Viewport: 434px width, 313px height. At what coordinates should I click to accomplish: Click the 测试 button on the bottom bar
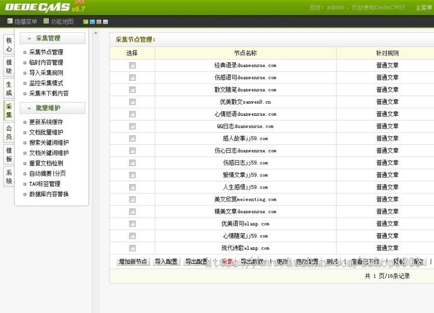[x=332, y=261]
